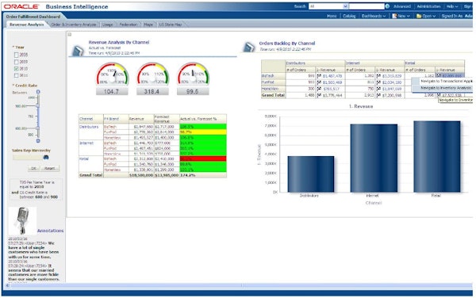The width and height of the screenshot is (476, 298).
Task: Switch to Revenue Analysis tab
Action: pyautogui.click(x=27, y=25)
